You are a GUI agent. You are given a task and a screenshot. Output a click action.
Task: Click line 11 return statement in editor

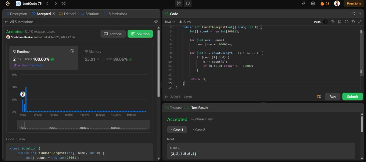pyautogui.click(x=228, y=66)
